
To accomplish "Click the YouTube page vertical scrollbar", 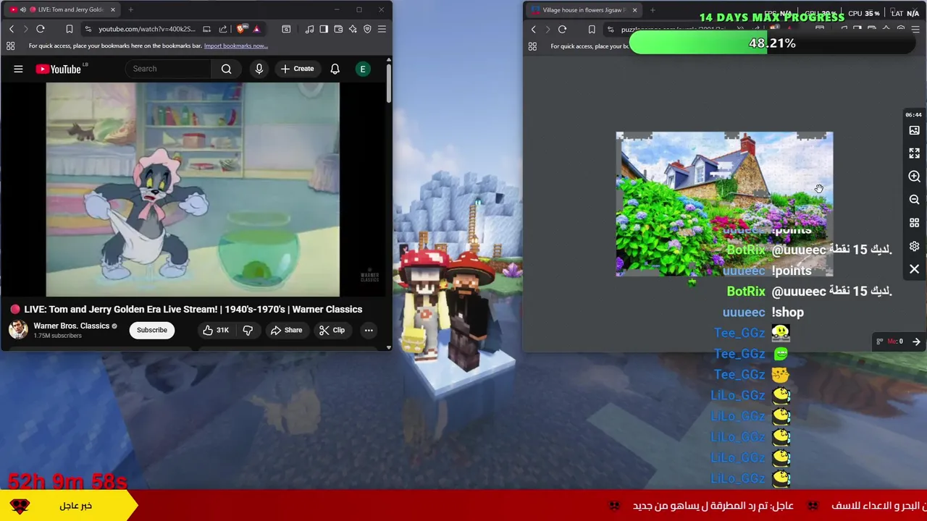I will point(388,83).
